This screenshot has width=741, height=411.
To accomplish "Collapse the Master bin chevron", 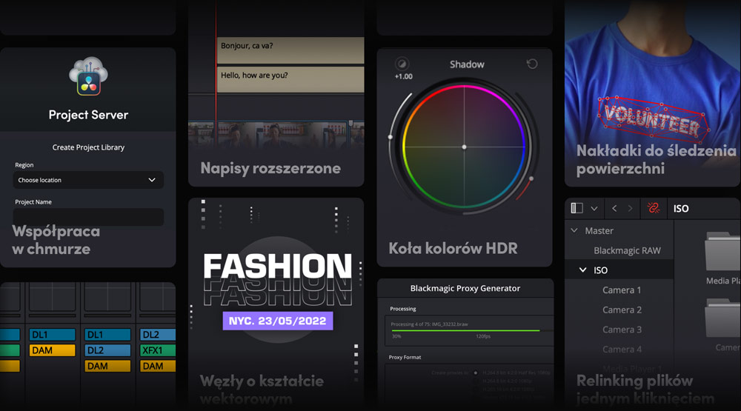I will click(x=574, y=230).
